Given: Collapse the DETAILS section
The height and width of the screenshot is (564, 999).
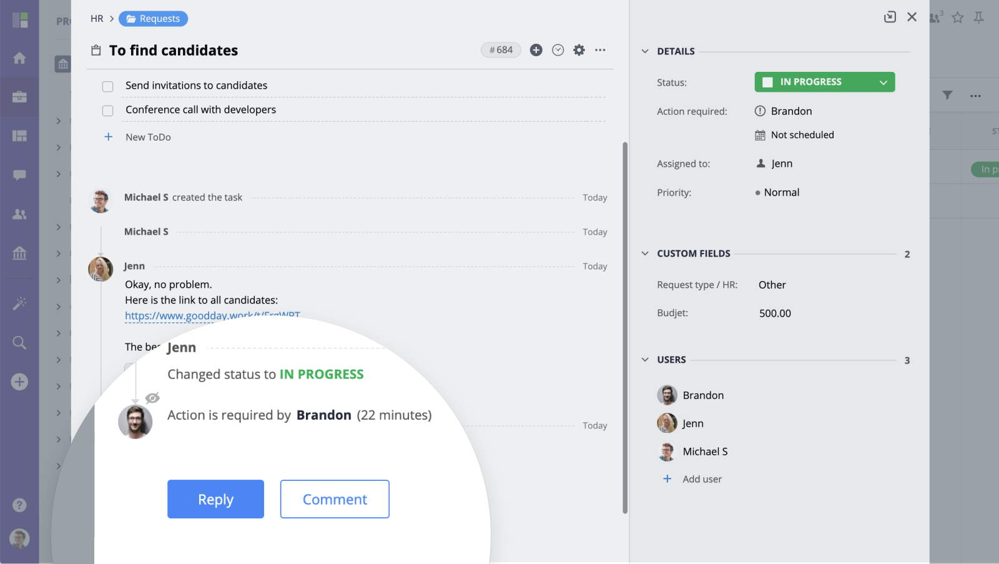Looking at the screenshot, I should click(x=645, y=51).
